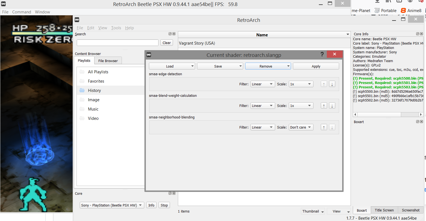The width and height of the screenshot is (426, 221).
Task: Close the Boxart dock panel
Action: coord(421,121)
